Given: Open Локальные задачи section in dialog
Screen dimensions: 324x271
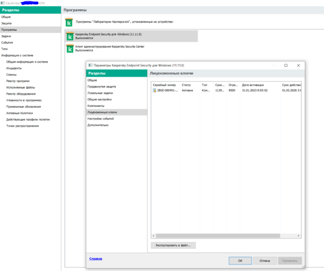Looking at the screenshot, I should [x=117, y=93].
